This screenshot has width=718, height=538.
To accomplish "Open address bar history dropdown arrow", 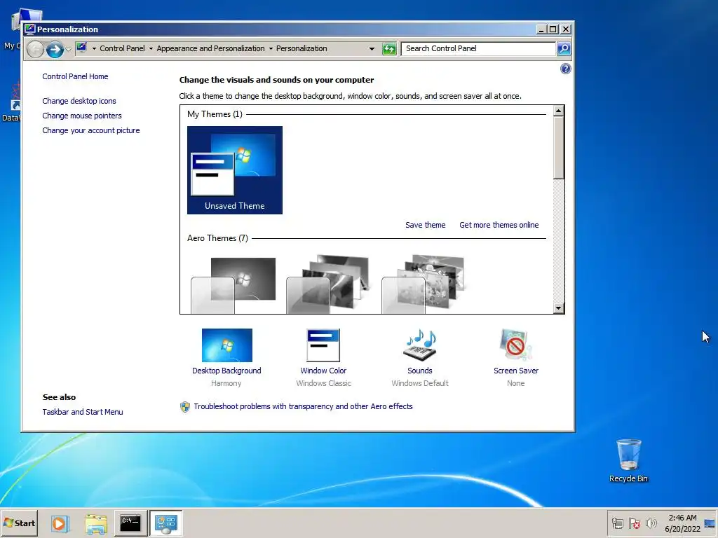I will [x=372, y=48].
